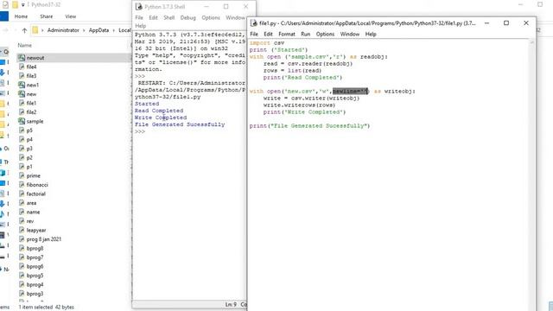Open File menu in Python Shell window

point(139,17)
